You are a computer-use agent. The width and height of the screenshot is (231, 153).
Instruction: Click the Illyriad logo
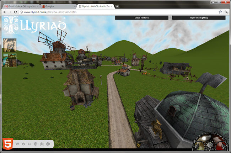click(35, 25)
